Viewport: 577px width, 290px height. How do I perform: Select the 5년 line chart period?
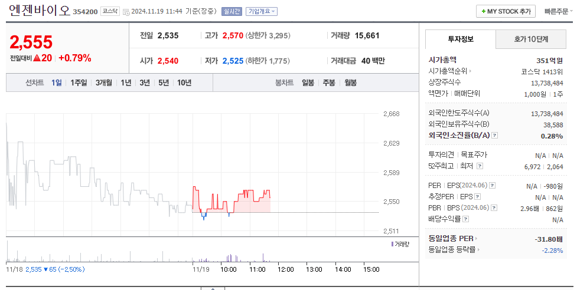tap(164, 83)
